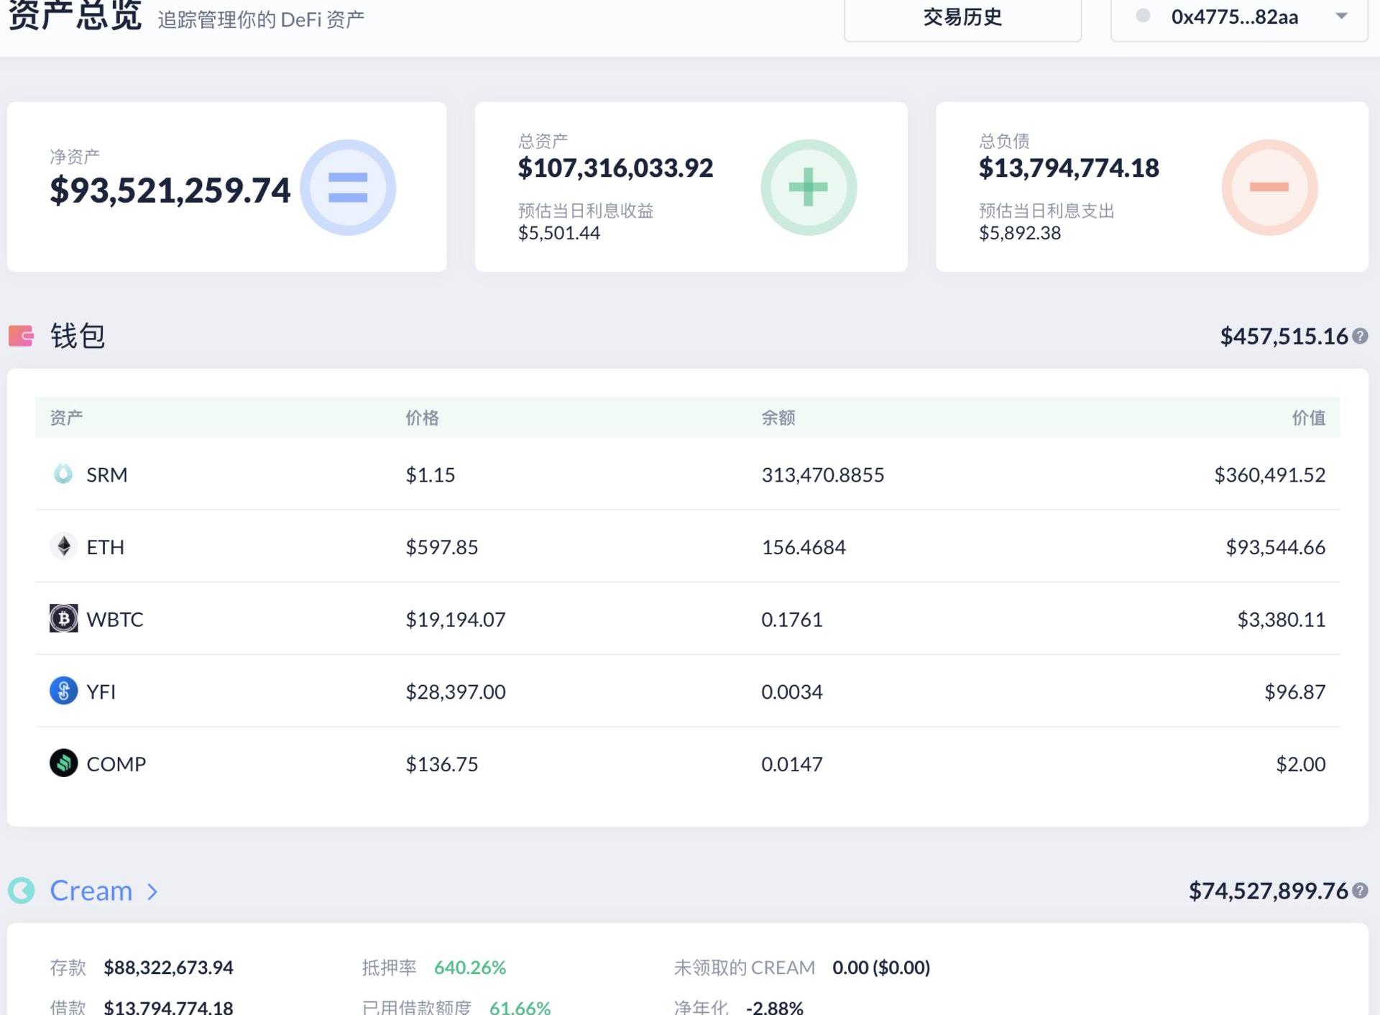Click the pink wallet section icon
This screenshot has height=1015, width=1380.
(x=21, y=336)
